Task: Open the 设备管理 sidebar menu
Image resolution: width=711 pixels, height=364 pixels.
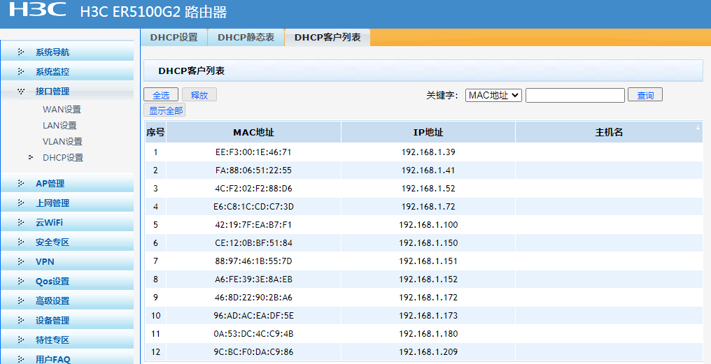Action: (67, 320)
